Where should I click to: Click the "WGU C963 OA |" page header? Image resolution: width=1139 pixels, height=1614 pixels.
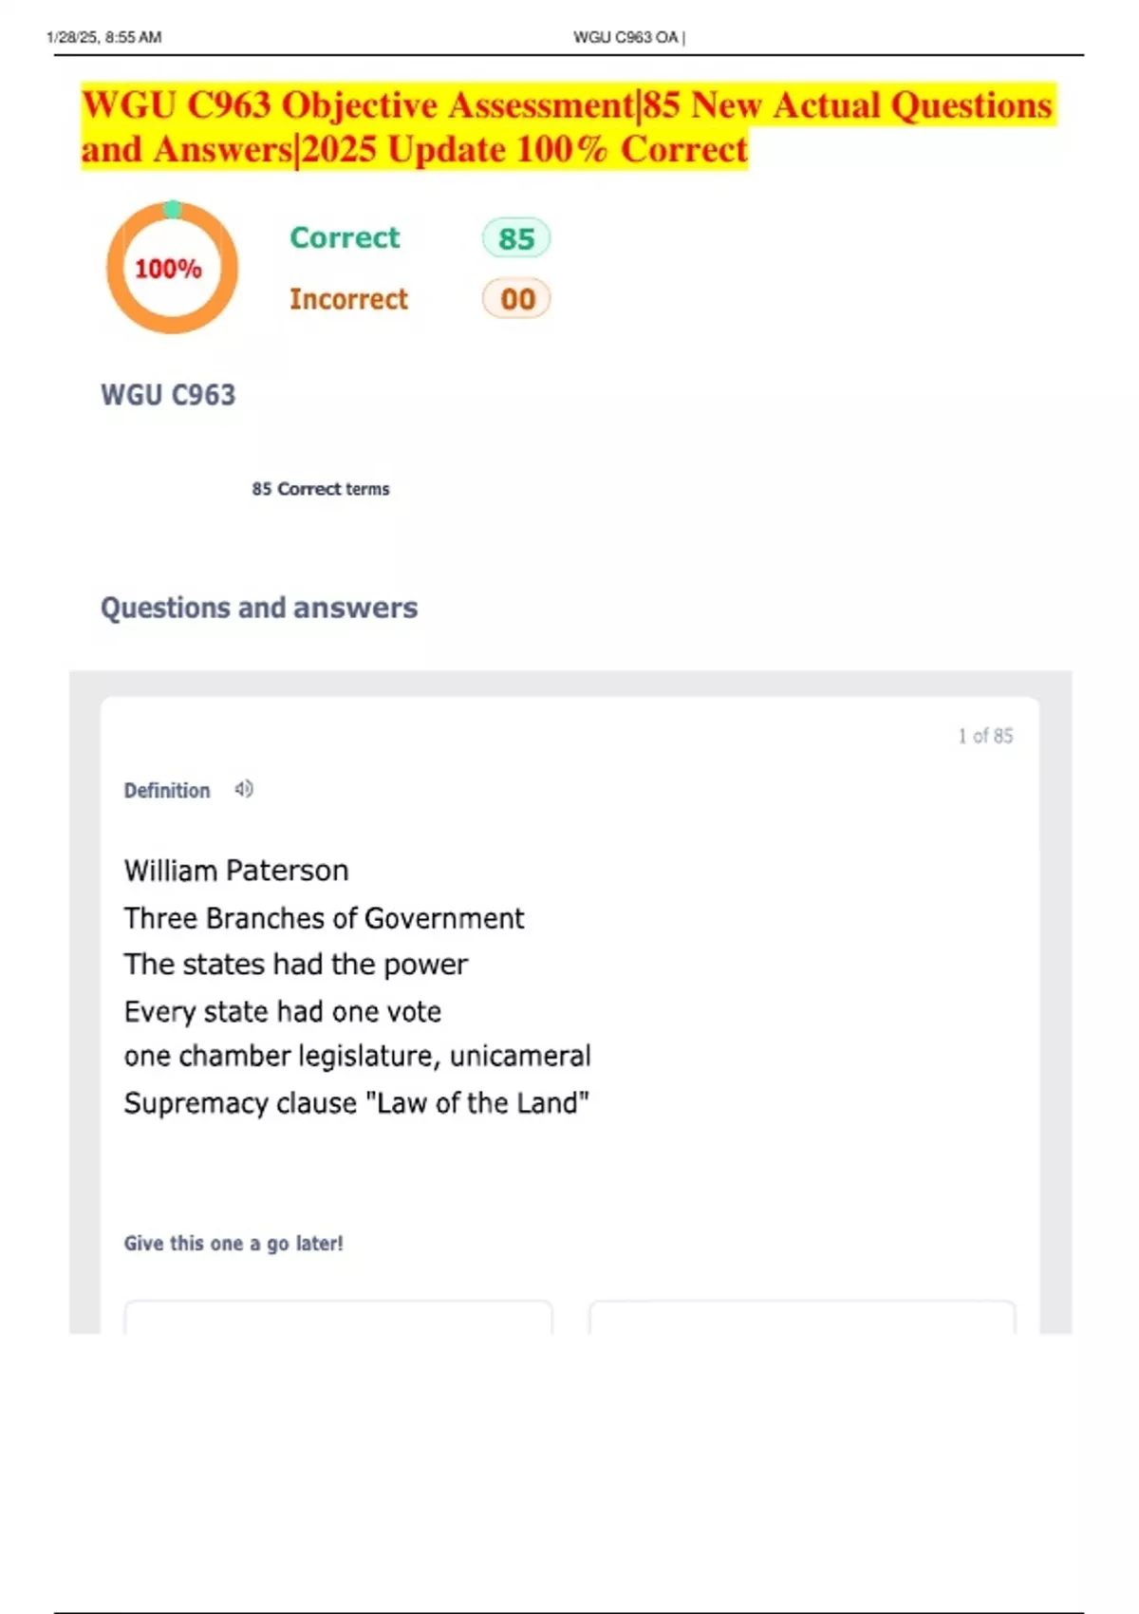tap(628, 37)
